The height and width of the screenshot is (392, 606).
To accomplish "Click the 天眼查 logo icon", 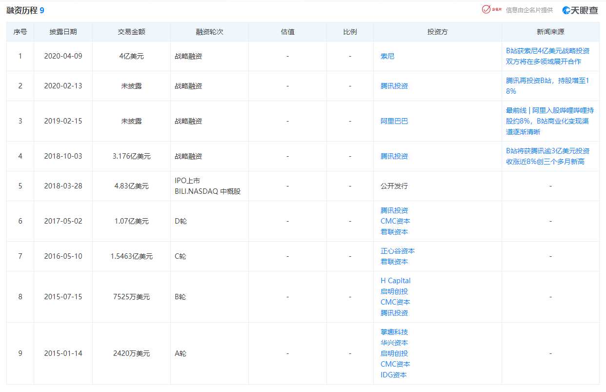I will [580, 10].
